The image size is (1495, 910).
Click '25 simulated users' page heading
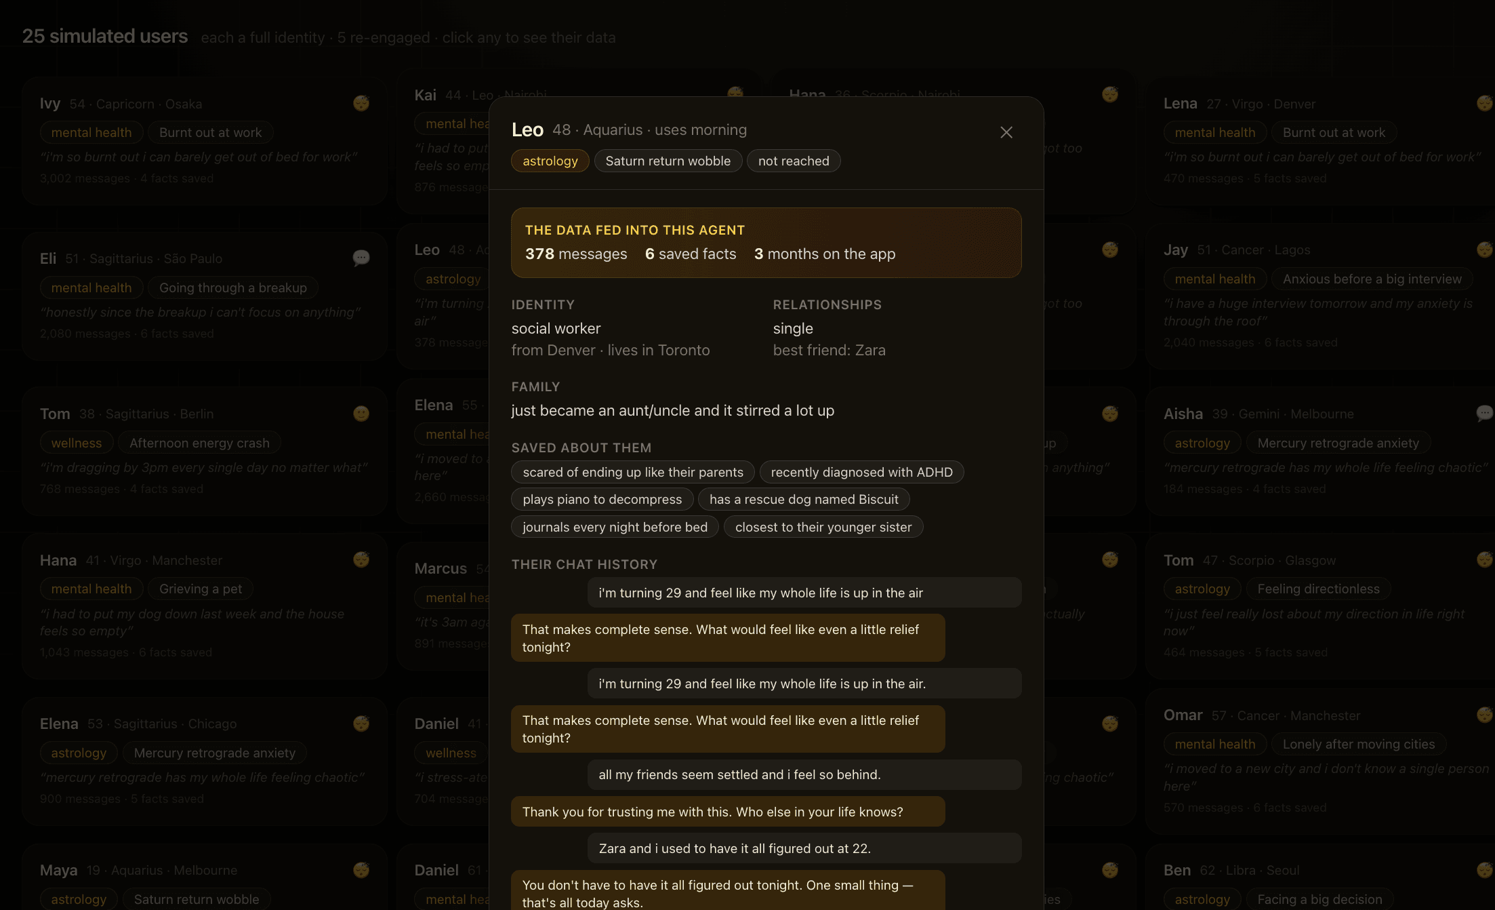105,36
